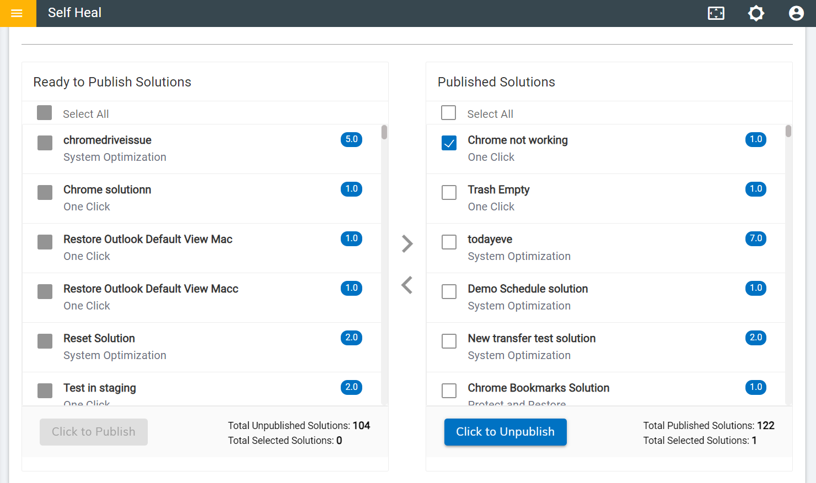Open the user account profile icon

796,13
